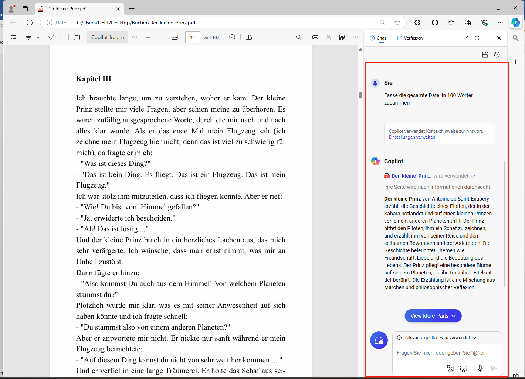Open the PDF toolbar overflow next to Copilot fragen
Image resolution: width=525 pixels, height=379 pixels.
(135, 37)
